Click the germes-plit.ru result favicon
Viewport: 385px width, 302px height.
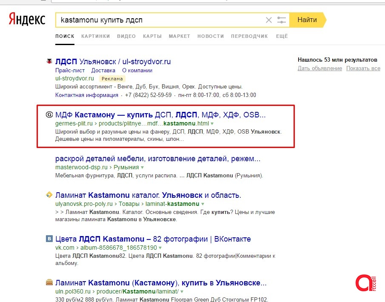(49, 114)
